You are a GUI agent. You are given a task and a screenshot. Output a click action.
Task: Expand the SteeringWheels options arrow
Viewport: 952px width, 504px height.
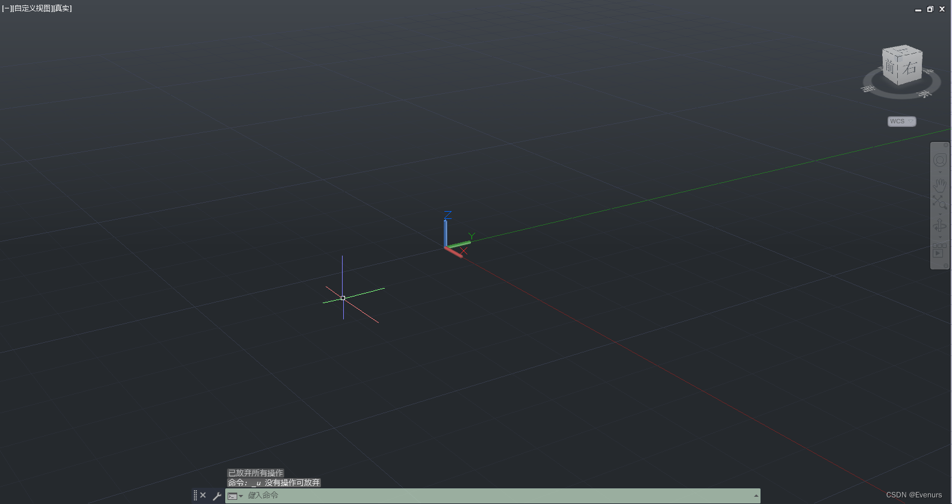(x=940, y=173)
